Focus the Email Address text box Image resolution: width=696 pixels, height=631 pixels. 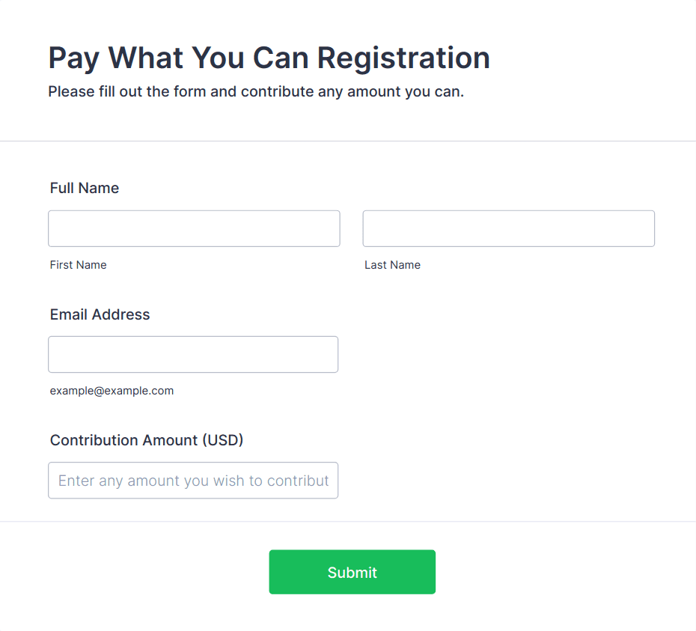[x=193, y=354]
